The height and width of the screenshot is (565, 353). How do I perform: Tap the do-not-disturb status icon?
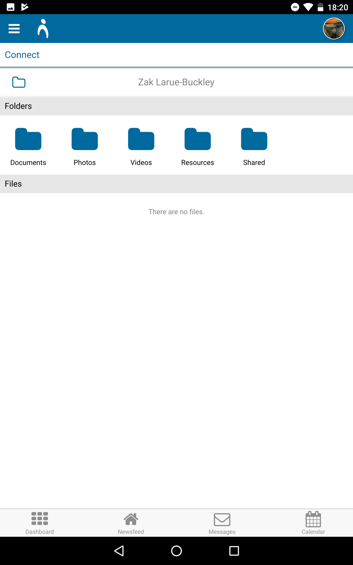point(295,7)
